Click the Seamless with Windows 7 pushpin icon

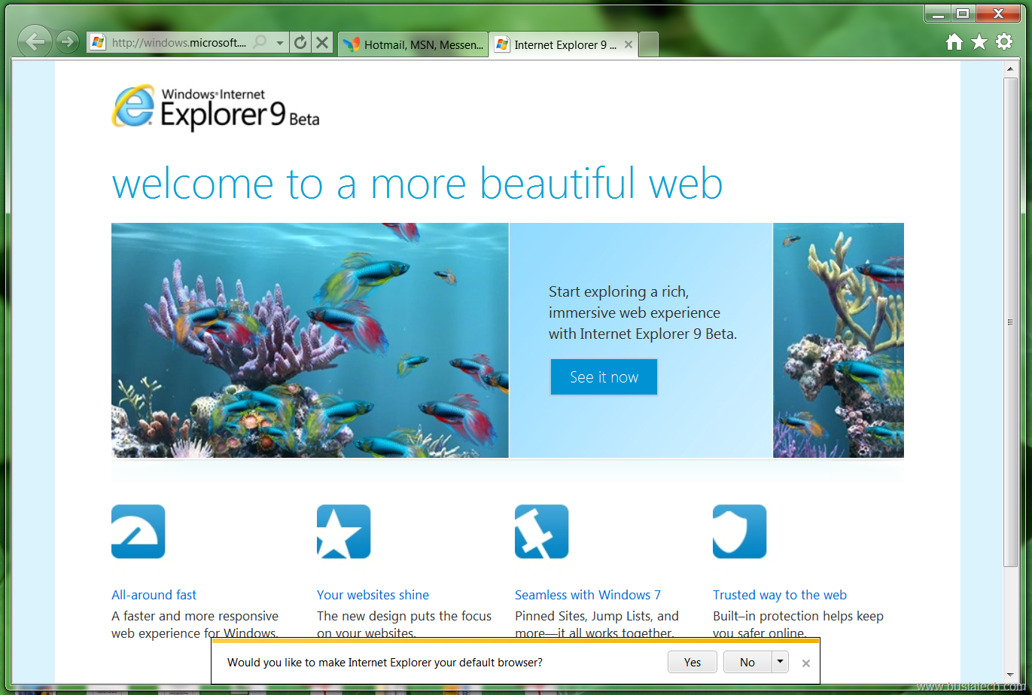coord(541,531)
